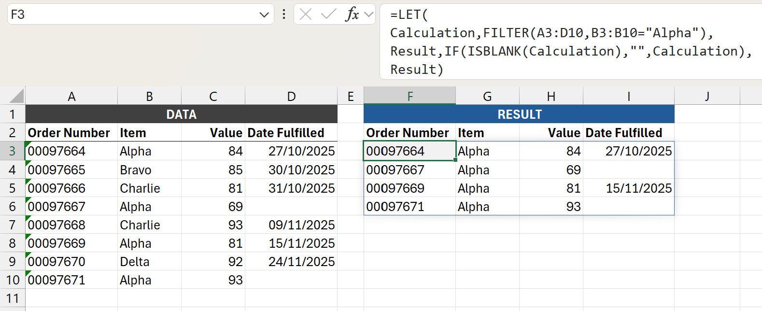
Task: Click date 09/11/2025
Action: tap(291, 225)
